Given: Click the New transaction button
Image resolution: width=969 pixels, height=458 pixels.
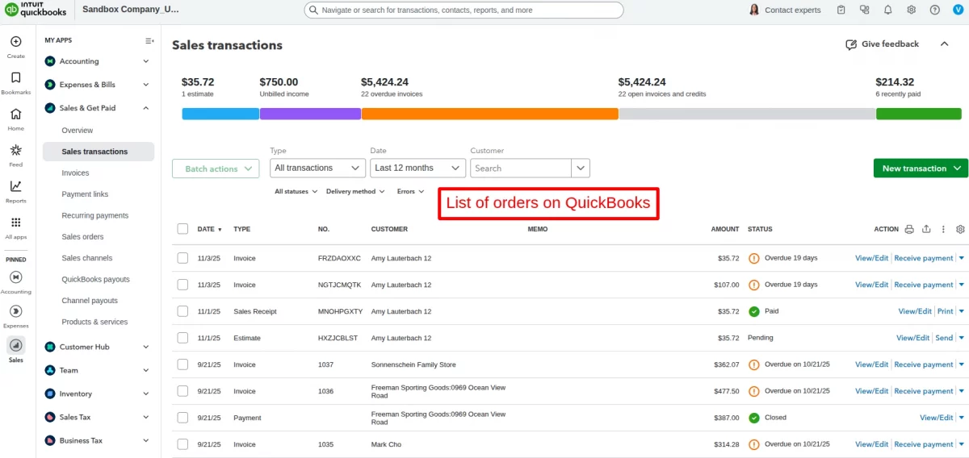Looking at the screenshot, I should 921,169.
